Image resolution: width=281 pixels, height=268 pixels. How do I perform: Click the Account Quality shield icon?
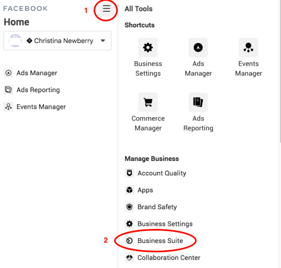(130, 173)
